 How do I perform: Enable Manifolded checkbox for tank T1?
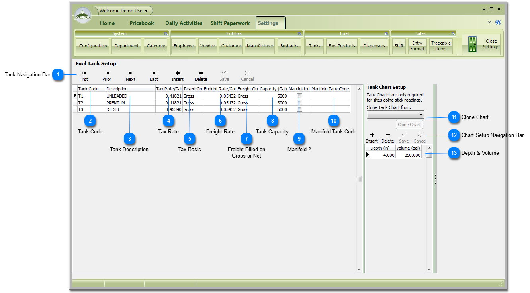[x=299, y=96]
